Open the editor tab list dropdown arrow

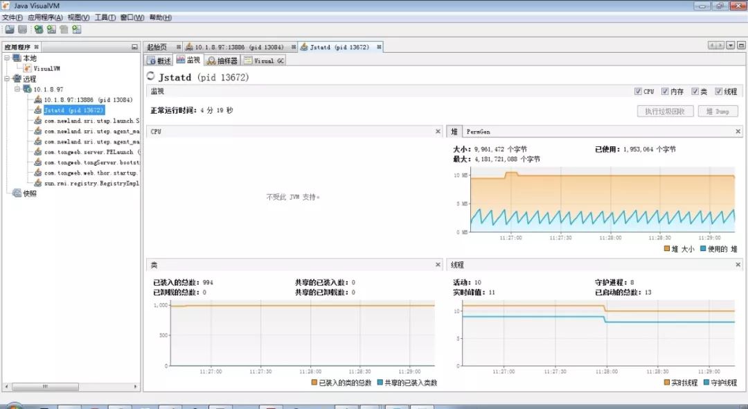click(x=731, y=45)
